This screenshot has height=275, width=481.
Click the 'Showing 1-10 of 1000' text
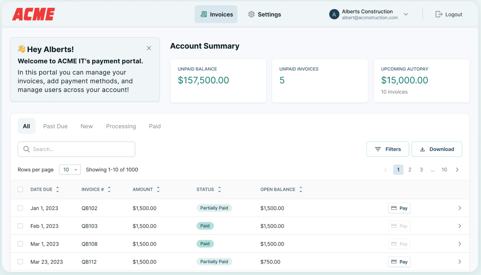112,170
